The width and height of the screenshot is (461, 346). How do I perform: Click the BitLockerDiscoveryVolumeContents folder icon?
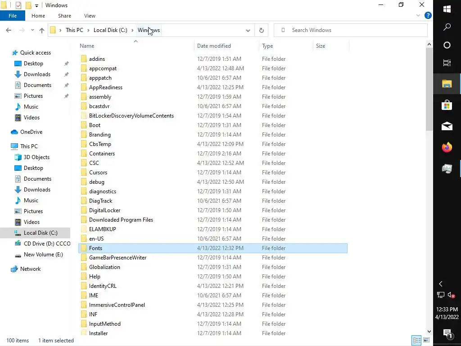tap(84, 116)
